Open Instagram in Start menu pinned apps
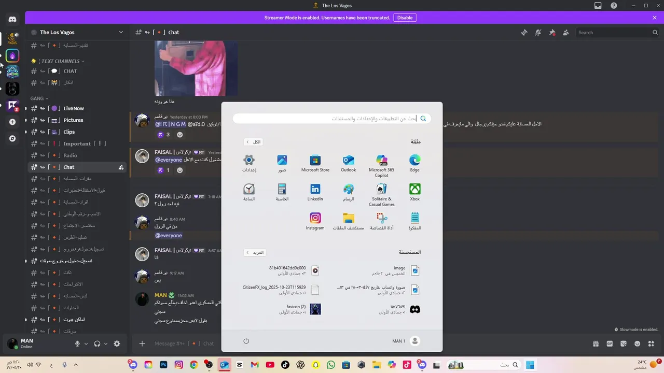Screen dimensions: 664x373 [x=315, y=222]
